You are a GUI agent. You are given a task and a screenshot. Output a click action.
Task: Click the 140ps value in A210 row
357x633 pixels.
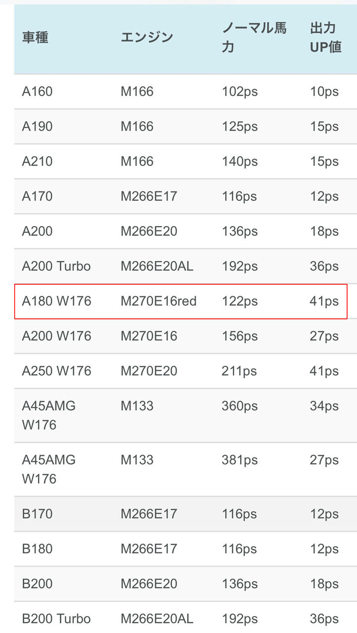240,162
